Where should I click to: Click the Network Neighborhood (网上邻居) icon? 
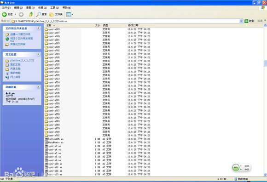coord(7,77)
